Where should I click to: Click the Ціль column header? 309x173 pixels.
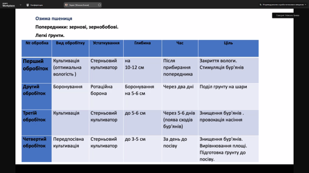228,43
